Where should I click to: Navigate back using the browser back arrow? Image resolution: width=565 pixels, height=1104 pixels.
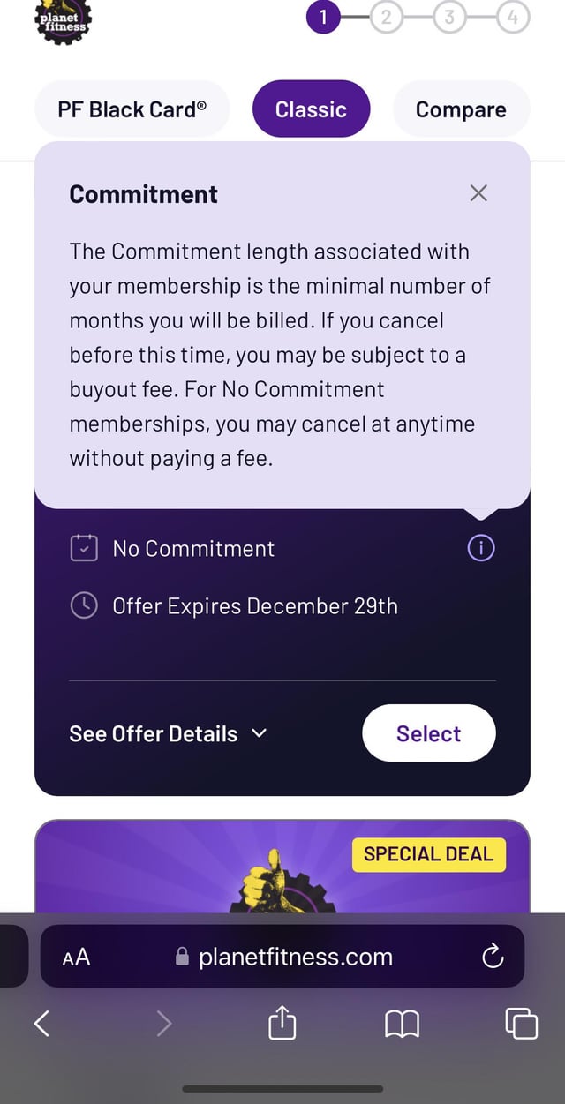tap(41, 1023)
